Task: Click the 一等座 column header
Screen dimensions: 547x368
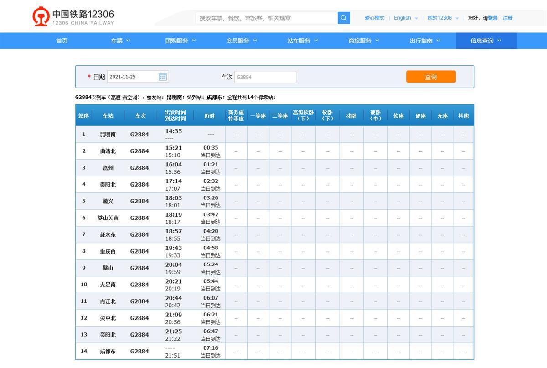Action: coord(258,116)
